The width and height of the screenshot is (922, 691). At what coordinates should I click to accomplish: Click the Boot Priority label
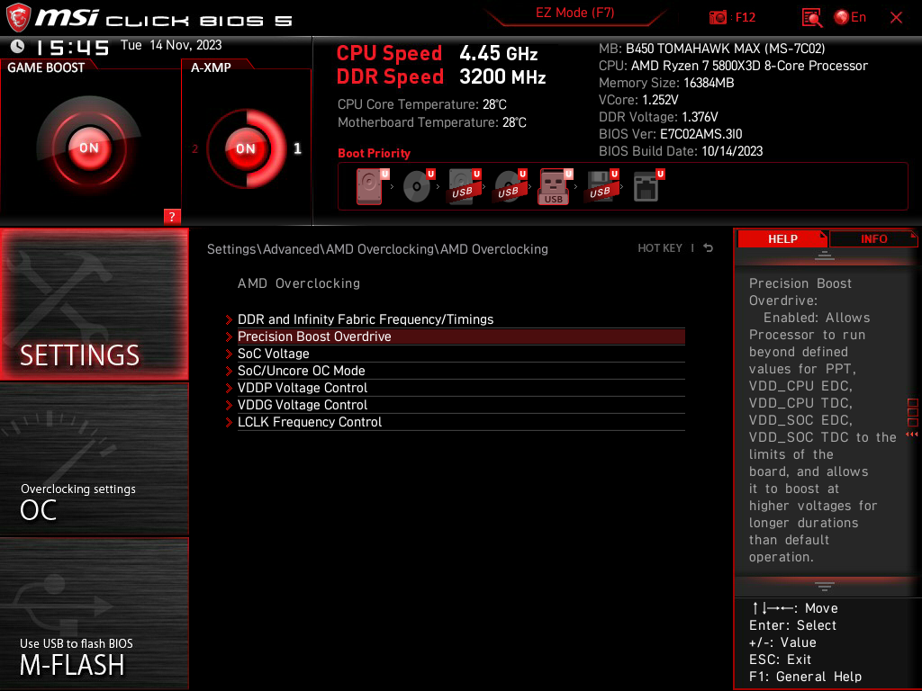374,153
